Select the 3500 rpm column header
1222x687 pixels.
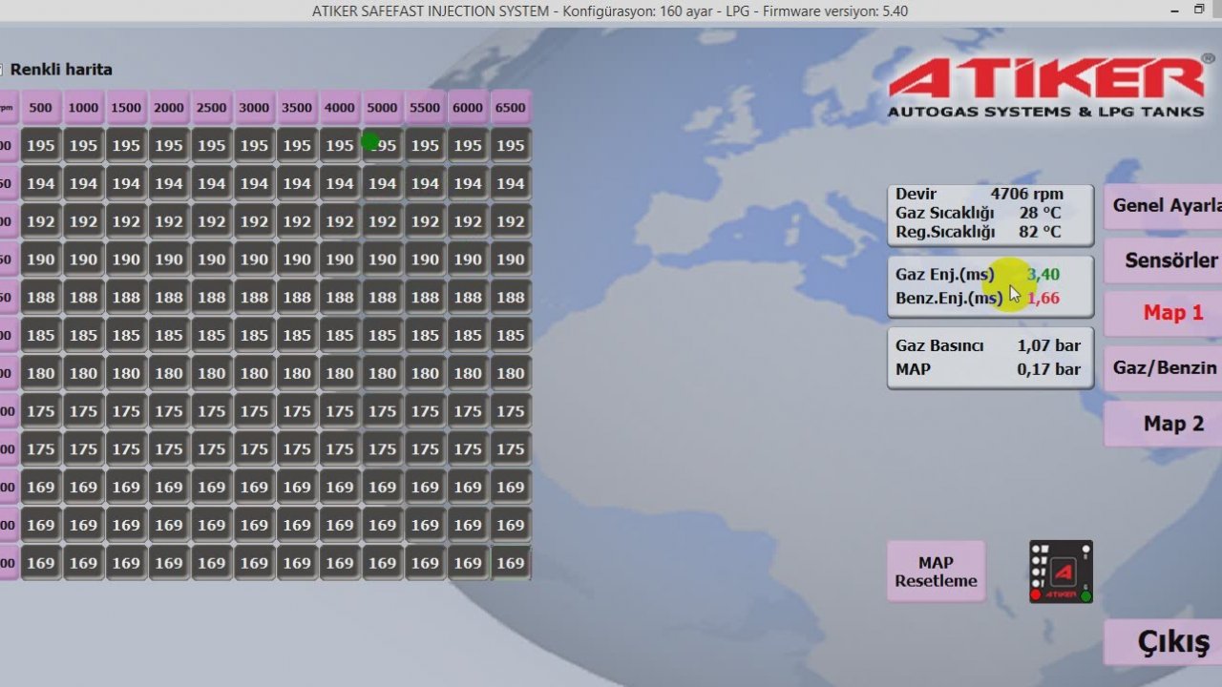point(297,108)
